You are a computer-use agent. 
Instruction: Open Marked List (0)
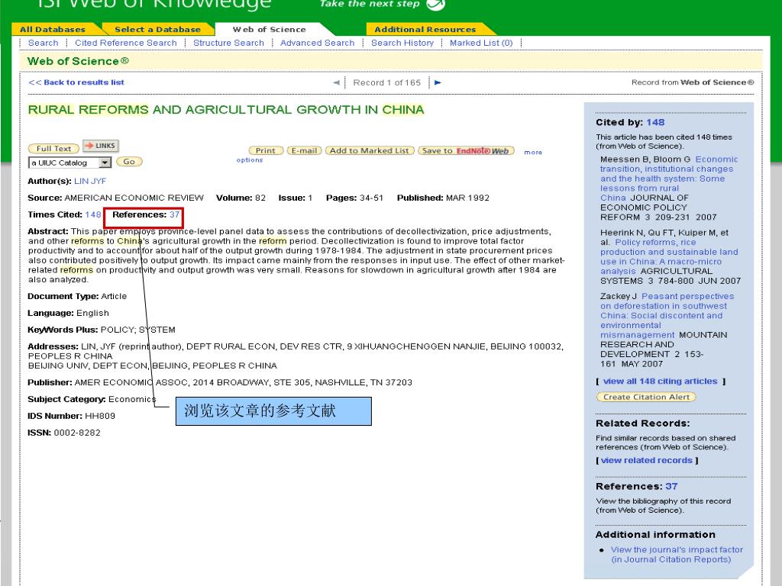point(481,43)
